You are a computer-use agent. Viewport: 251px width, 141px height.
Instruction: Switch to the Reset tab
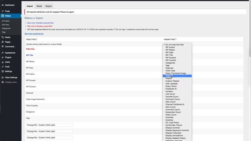click(x=39, y=6)
